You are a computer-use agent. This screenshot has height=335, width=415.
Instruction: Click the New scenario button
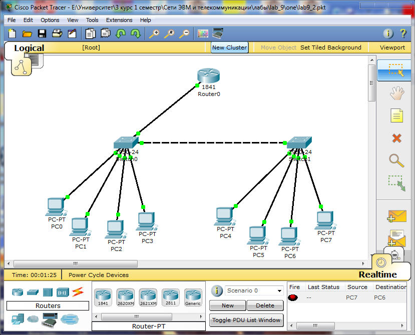point(228,305)
